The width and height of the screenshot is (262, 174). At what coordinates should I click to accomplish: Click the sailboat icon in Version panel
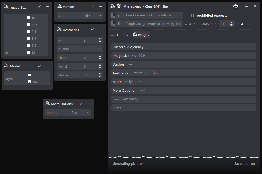click(59, 6)
